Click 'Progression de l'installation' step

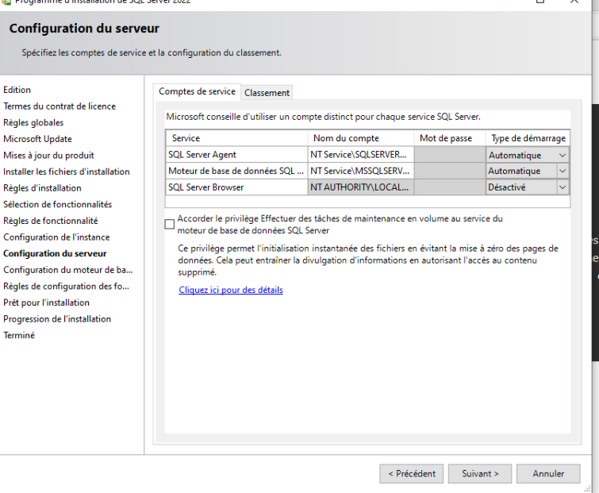pos(57,319)
